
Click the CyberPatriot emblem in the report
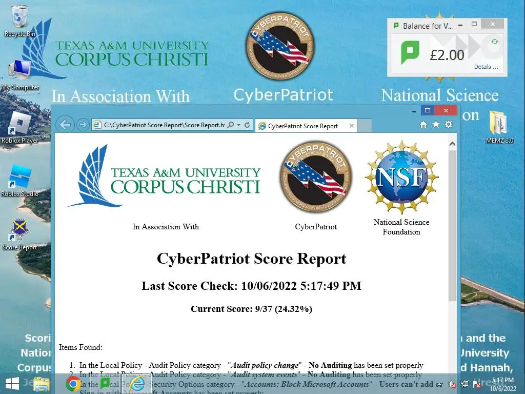pos(316,176)
